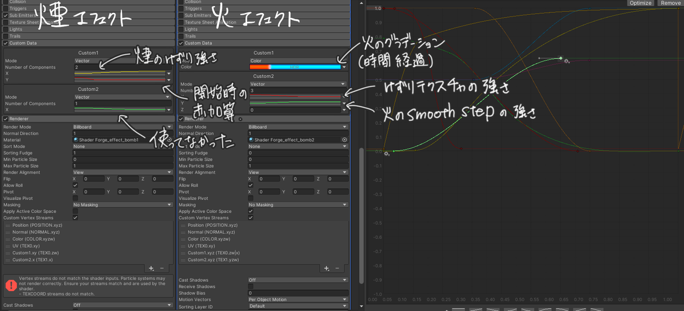This screenshot has height=311, width=684.
Task: Click Sorting Fudge field in smoke panel
Action: click(x=123, y=153)
